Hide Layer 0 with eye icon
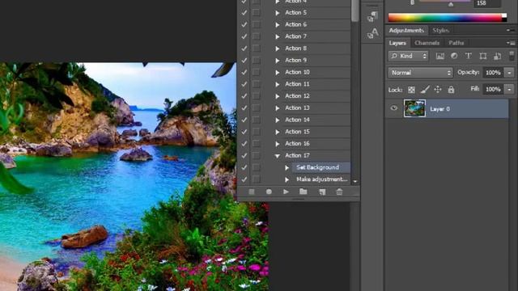Image resolution: width=518 pixels, height=291 pixels. point(394,108)
